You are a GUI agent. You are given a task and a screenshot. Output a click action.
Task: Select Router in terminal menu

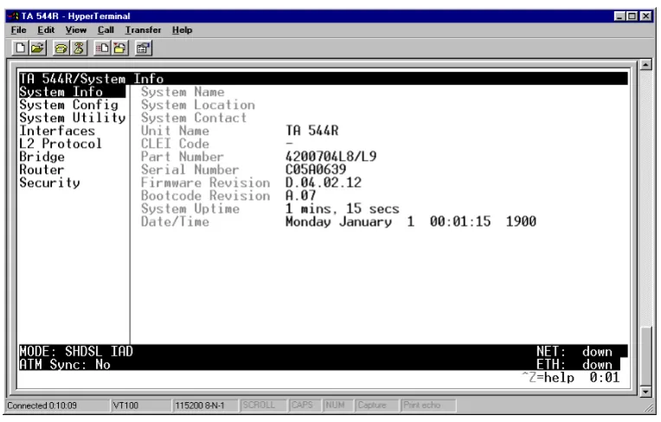pos(42,169)
